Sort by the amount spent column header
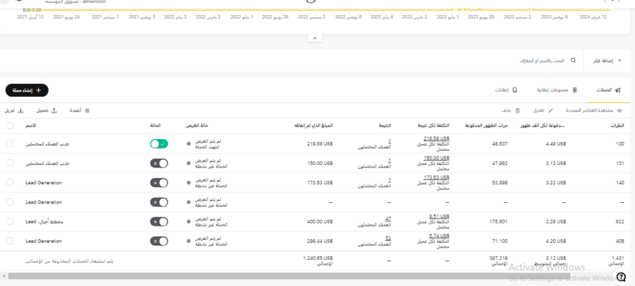This screenshot has height=286, width=635. click(314, 126)
